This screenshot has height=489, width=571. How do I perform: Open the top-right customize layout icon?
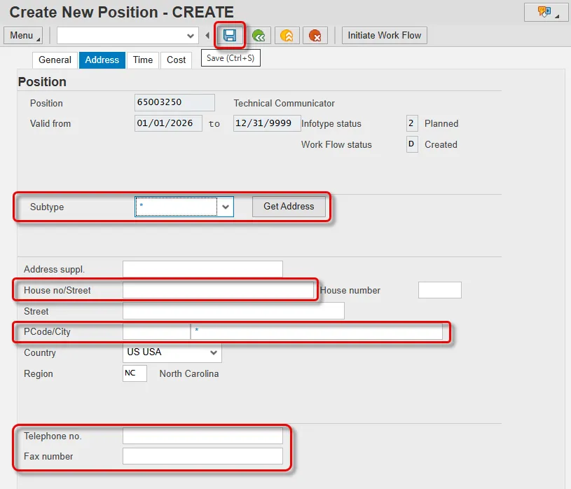click(x=546, y=12)
